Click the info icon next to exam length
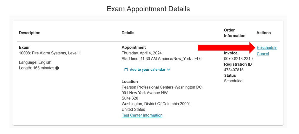 (x=57, y=68)
